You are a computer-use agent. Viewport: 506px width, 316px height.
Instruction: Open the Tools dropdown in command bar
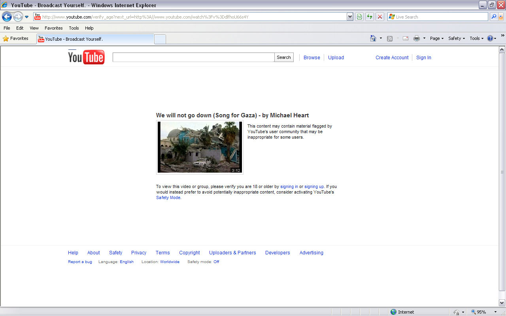(x=477, y=38)
